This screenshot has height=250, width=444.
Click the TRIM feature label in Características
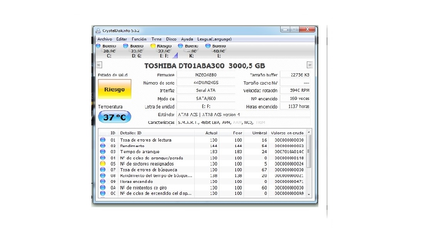(x=261, y=122)
